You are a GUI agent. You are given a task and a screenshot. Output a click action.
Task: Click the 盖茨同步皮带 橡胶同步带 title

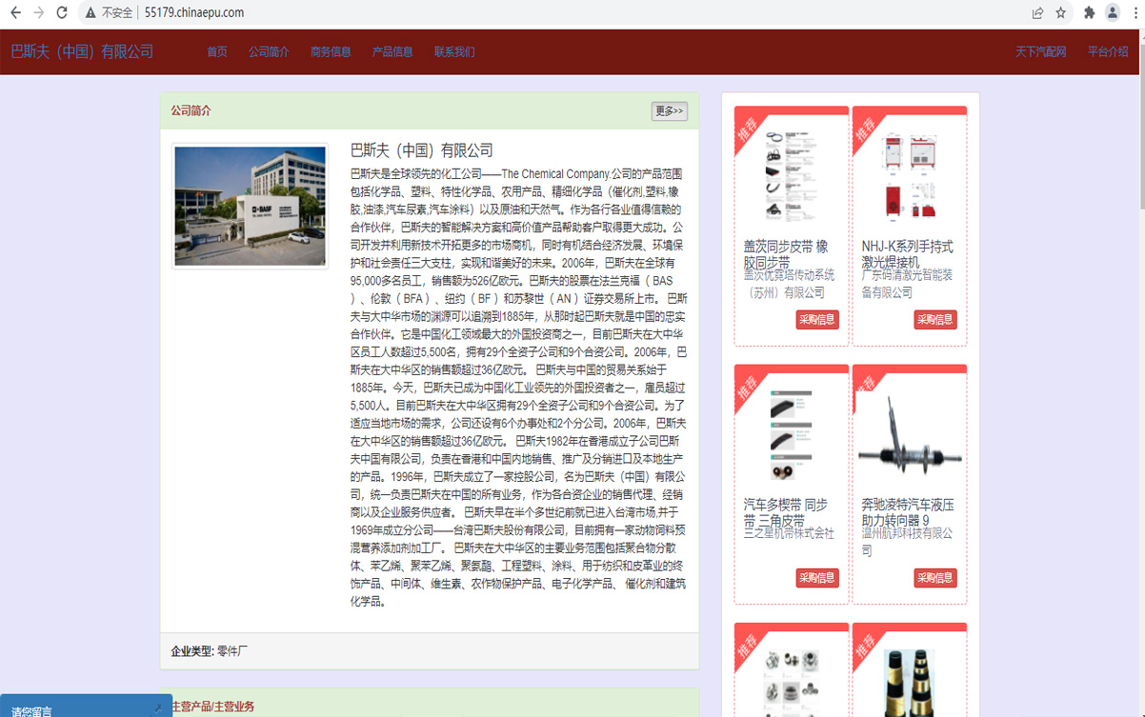(x=786, y=254)
